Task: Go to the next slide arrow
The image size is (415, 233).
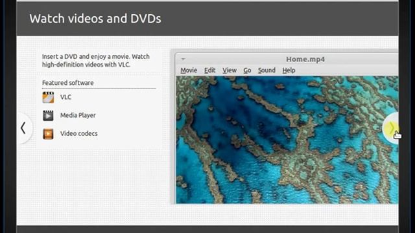Action: point(391,128)
